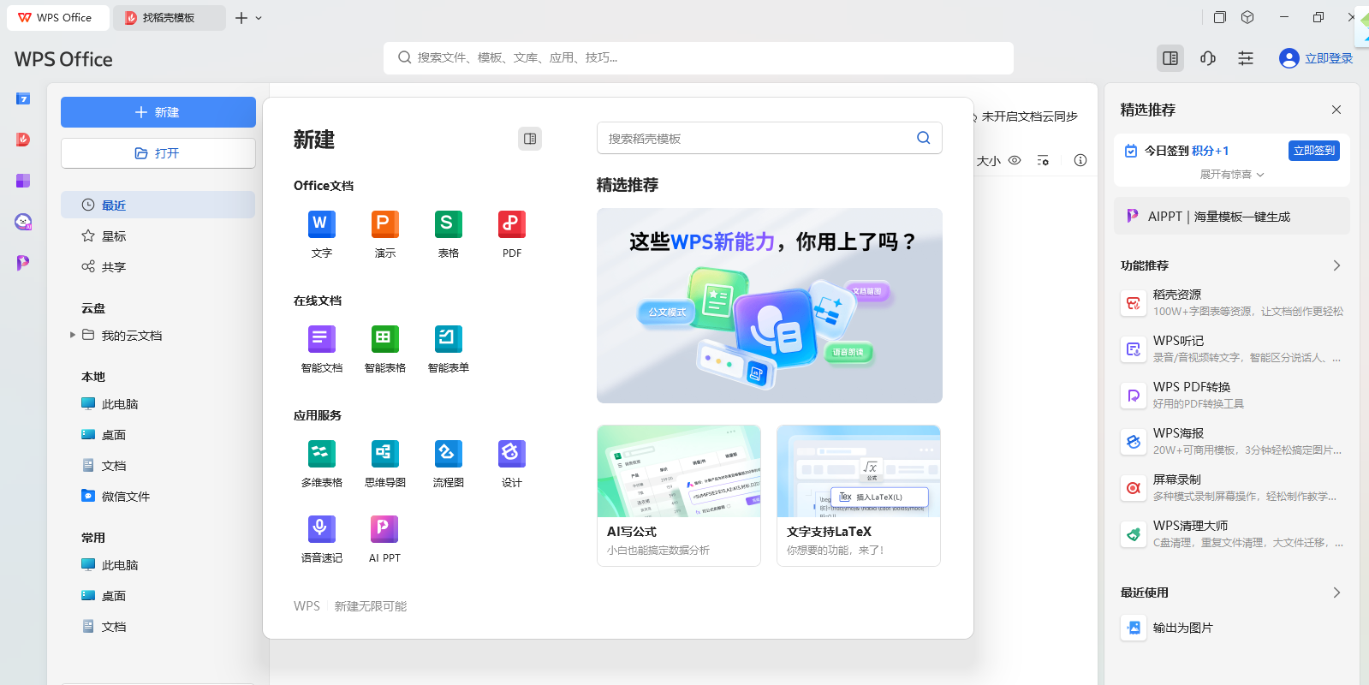Screen dimensions: 1369x685
Task: Switch to the 找稻壳模板 tab
Action: [170, 17]
